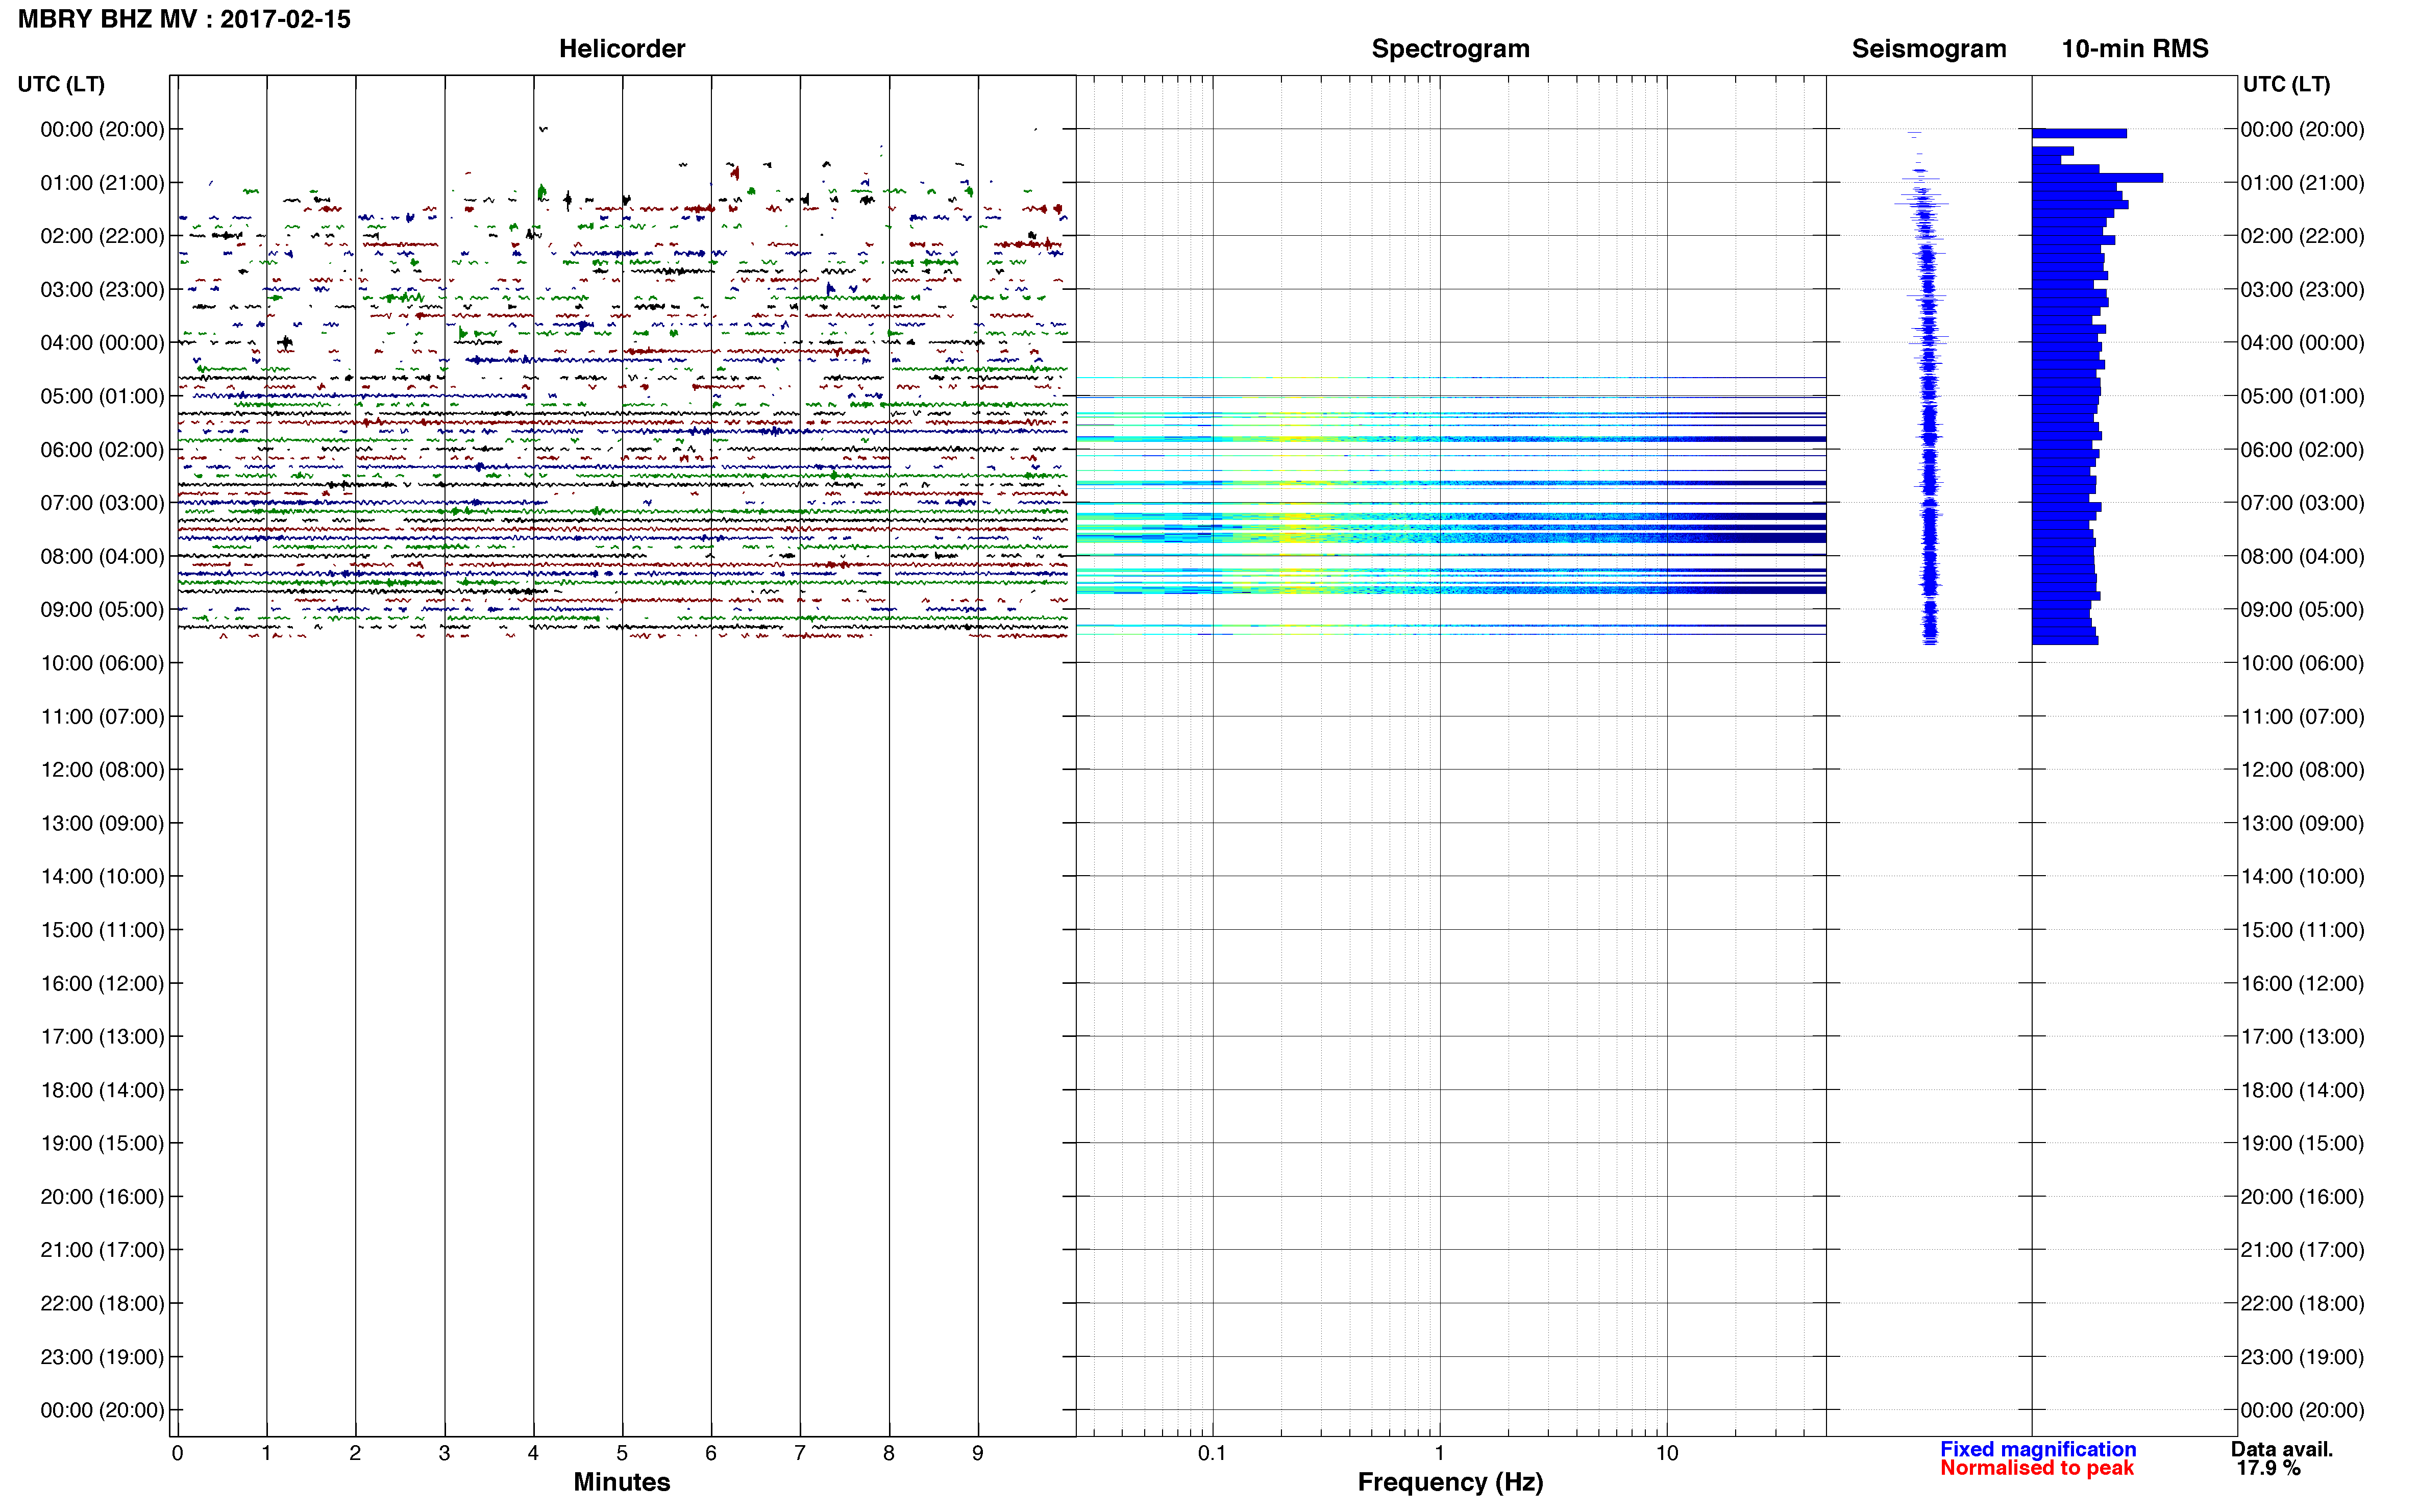Select the left 16:00 (12:00) time label

point(102,983)
